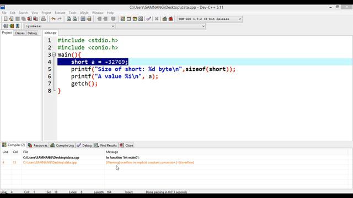Click the Delete profiling information icon
Image resolution: width=353 pixels, height=198 pixels.
171,19
